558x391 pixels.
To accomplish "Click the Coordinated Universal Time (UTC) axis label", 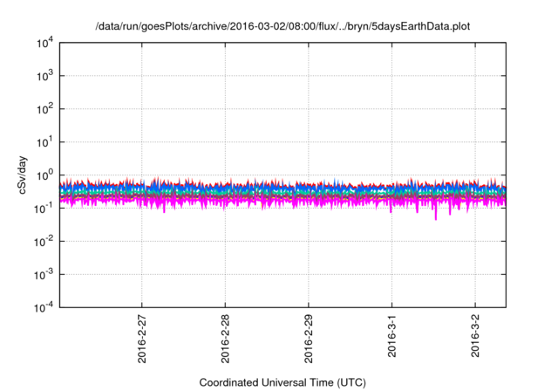I will click(282, 382).
